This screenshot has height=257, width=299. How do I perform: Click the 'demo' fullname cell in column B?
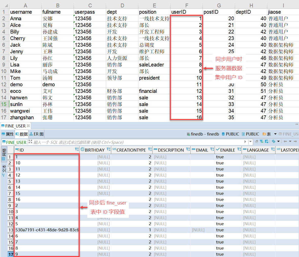58,84
